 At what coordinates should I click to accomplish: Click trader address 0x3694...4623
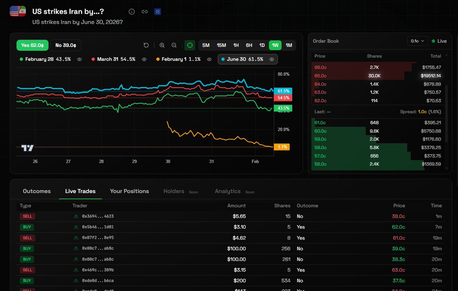point(98,216)
